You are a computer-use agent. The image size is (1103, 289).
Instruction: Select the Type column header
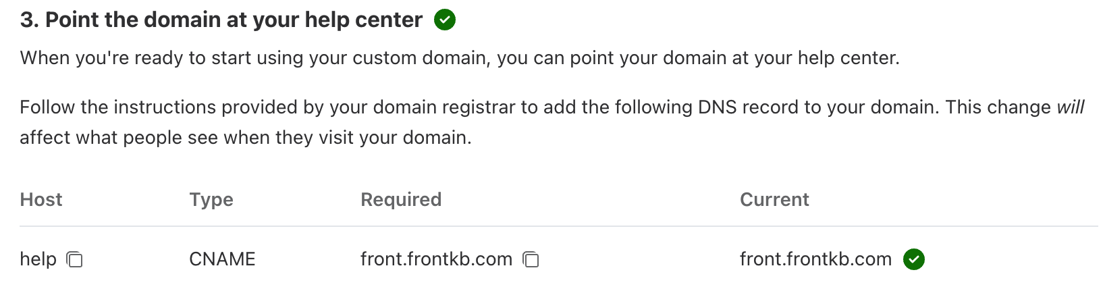(211, 200)
